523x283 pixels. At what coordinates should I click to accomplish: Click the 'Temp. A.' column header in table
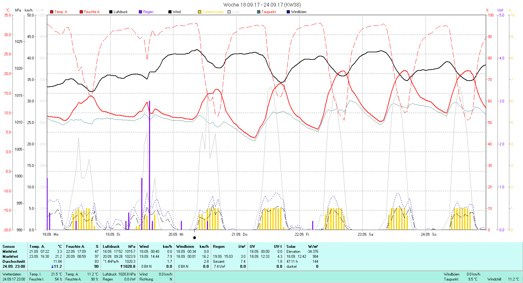tap(37, 247)
